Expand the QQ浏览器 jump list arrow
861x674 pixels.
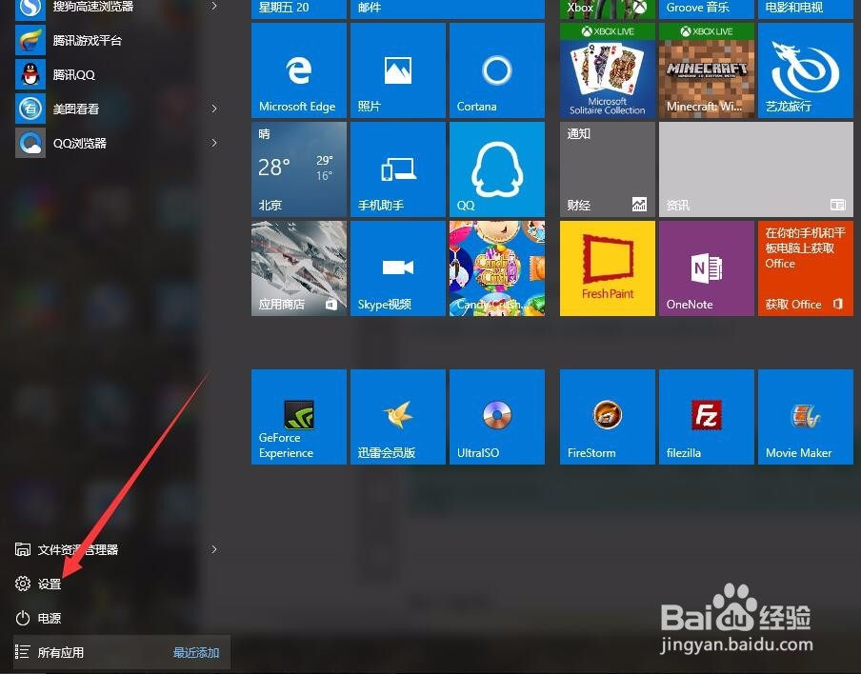coord(214,143)
